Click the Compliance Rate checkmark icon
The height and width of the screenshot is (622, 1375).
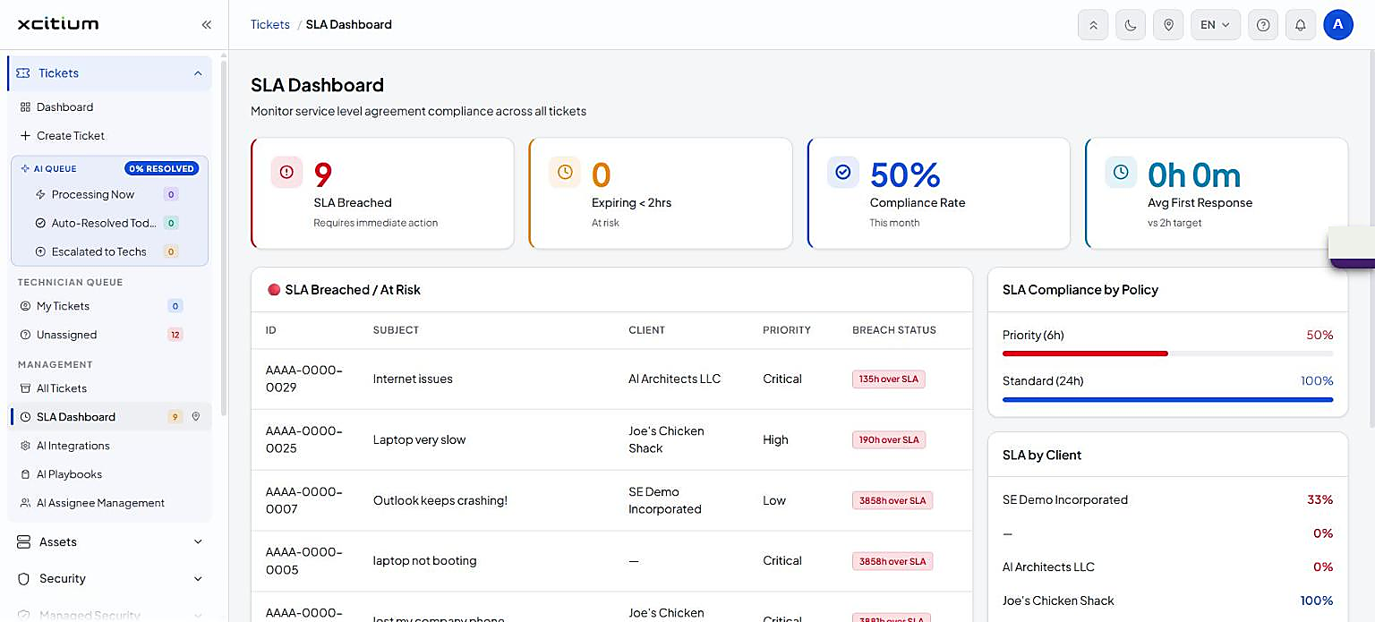coord(843,172)
